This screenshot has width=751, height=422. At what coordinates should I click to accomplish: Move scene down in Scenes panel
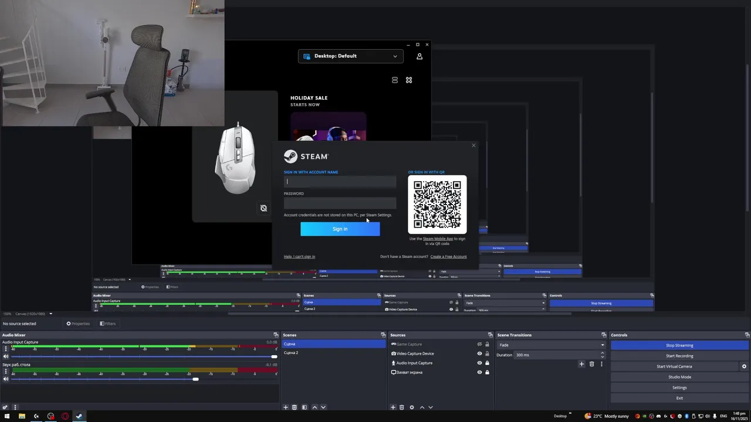coord(323,407)
